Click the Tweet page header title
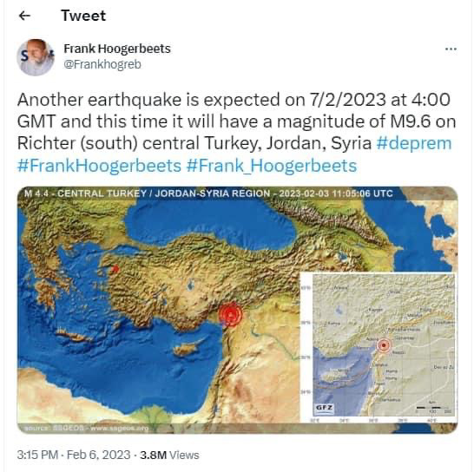This screenshot has width=474, height=472. pos(83,16)
